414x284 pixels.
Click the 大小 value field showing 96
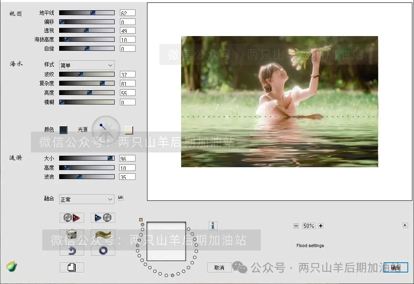coord(127,158)
